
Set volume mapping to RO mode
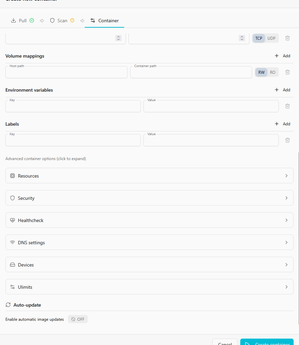pyautogui.click(x=272, y=72)
